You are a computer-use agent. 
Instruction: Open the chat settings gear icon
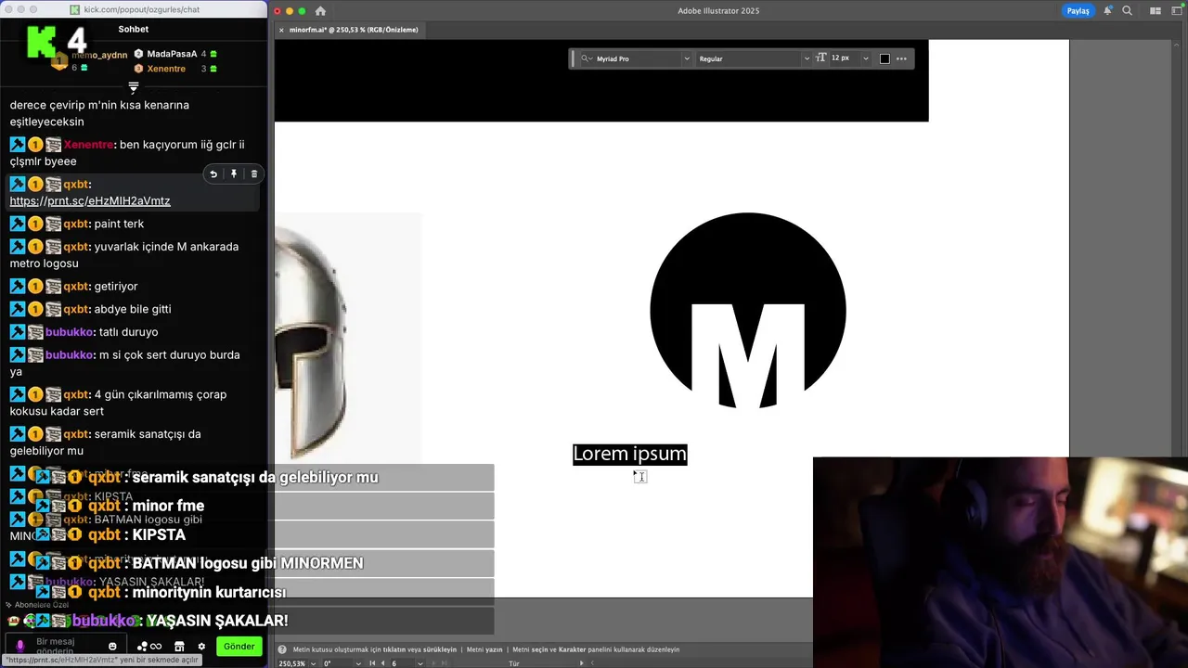[x=201, y=647]
